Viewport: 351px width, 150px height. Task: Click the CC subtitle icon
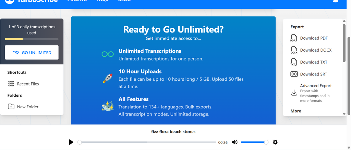click(294, 74)
